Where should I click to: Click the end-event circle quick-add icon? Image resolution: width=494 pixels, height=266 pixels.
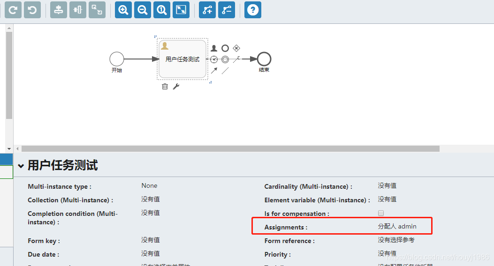(x=225, y=48)
